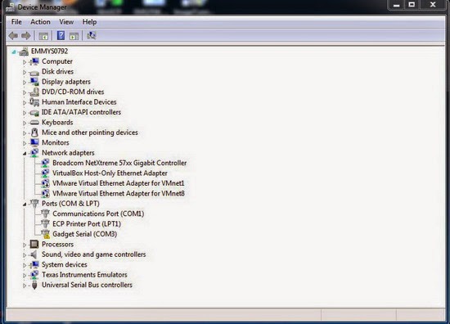The image size is (450, 324).
Task: Expand the Display adapters node
Action: pyautogui.click(x=25, y=83)
